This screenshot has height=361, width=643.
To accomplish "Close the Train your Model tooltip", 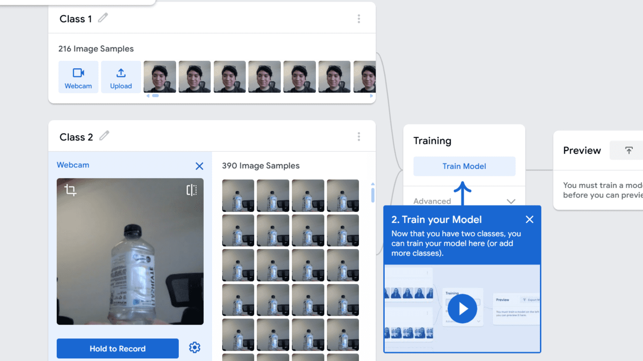I will click(x=529, y=219).
